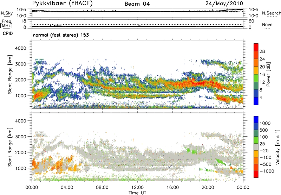Click the 'Beam 04' heading

click(137, 4)
